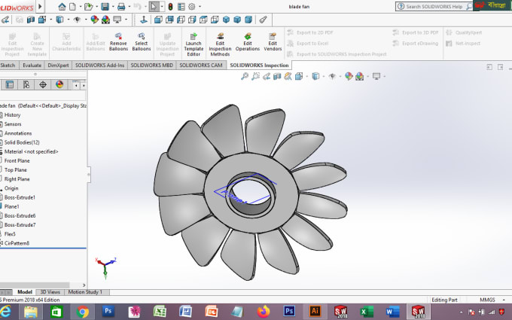Click Remove Balloons
The width and height of the screenshot is (512, 320).
(x=118, y=42)
